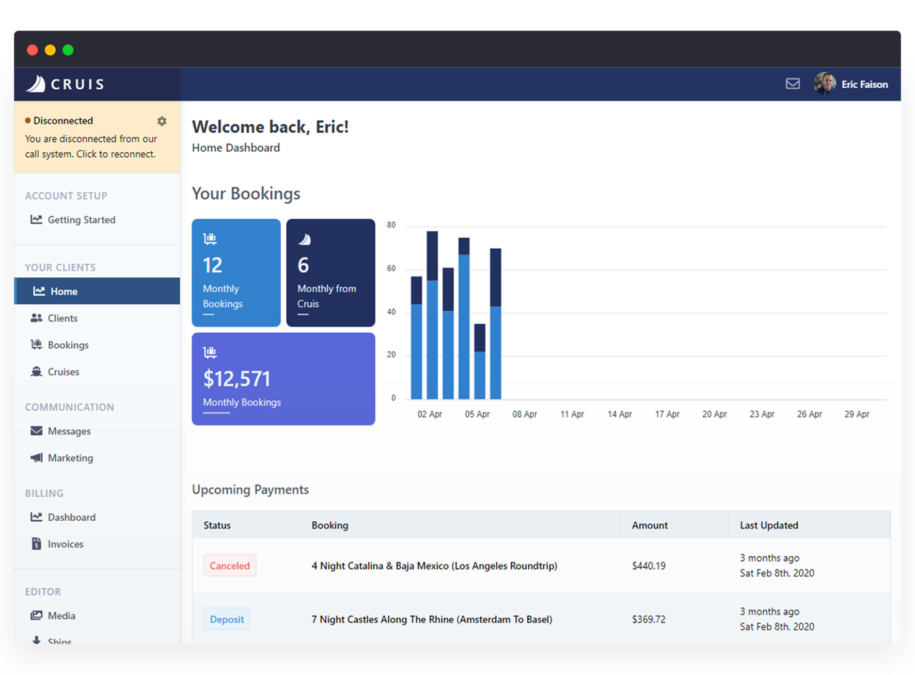The height and width of the screenshot is (675, 915).
Task: Click the Deposit status badge
Action: [x=227, y=619]
